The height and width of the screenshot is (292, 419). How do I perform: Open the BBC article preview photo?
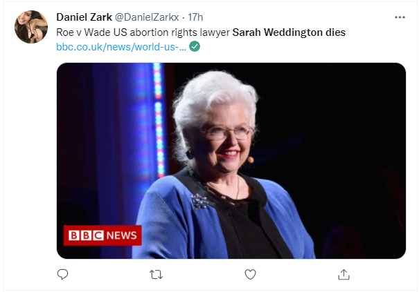point(231,161)
